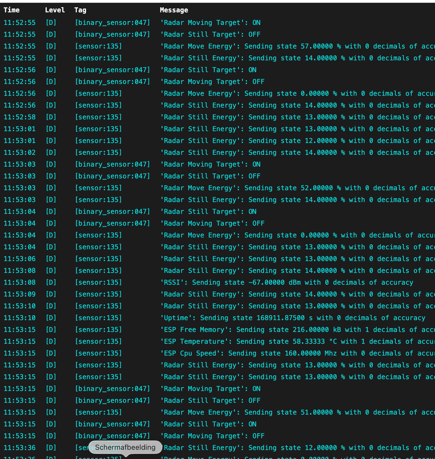Select Radar Move Energy 57.00000 % message
Image resolution: width=435 pixels, height=459 pixels.
click(297, 46)
